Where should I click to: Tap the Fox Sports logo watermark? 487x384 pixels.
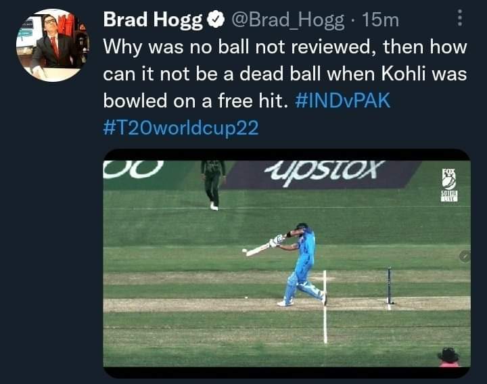click(x=448, y=185)
